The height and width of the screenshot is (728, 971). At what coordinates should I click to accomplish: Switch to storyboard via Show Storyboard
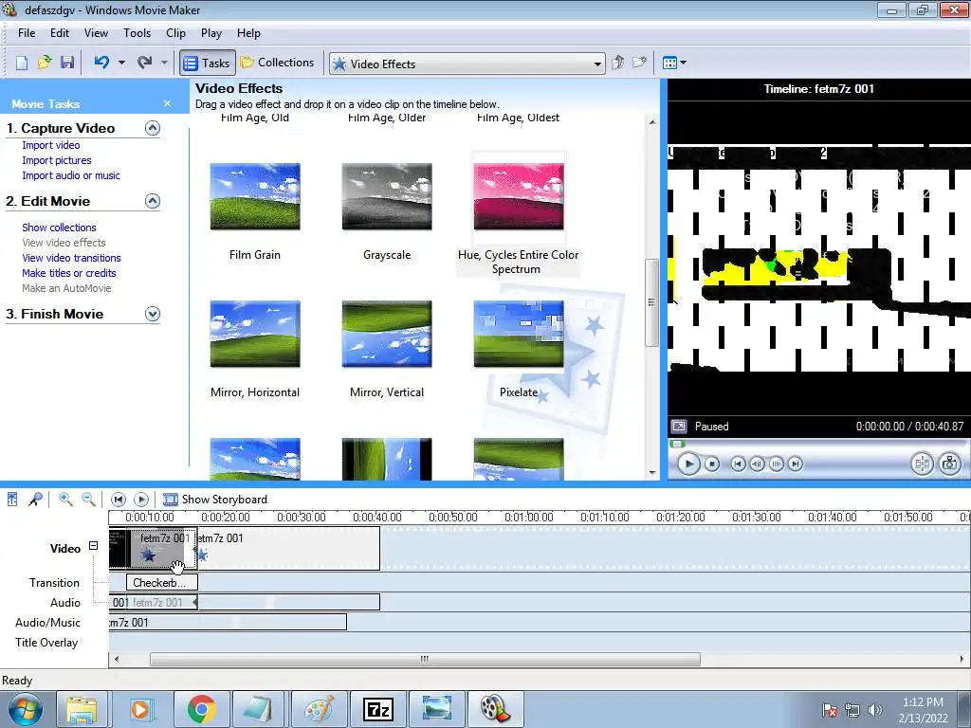click(x=215, y=499)
